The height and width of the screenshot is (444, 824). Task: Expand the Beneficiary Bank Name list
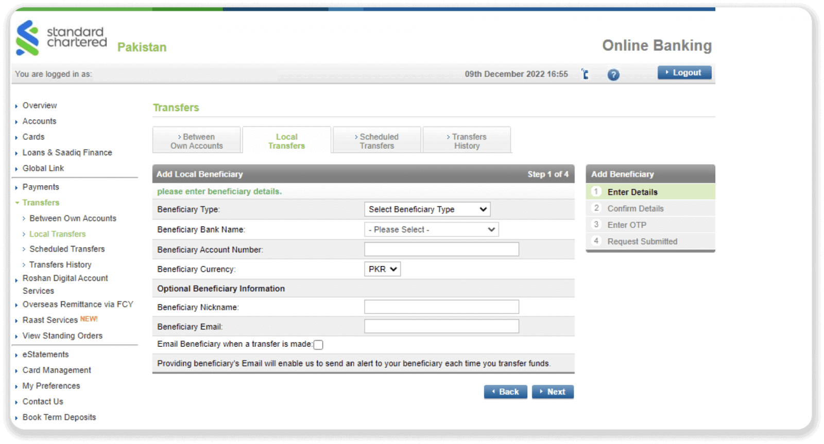pyautogui.click(x=431, y=229)
